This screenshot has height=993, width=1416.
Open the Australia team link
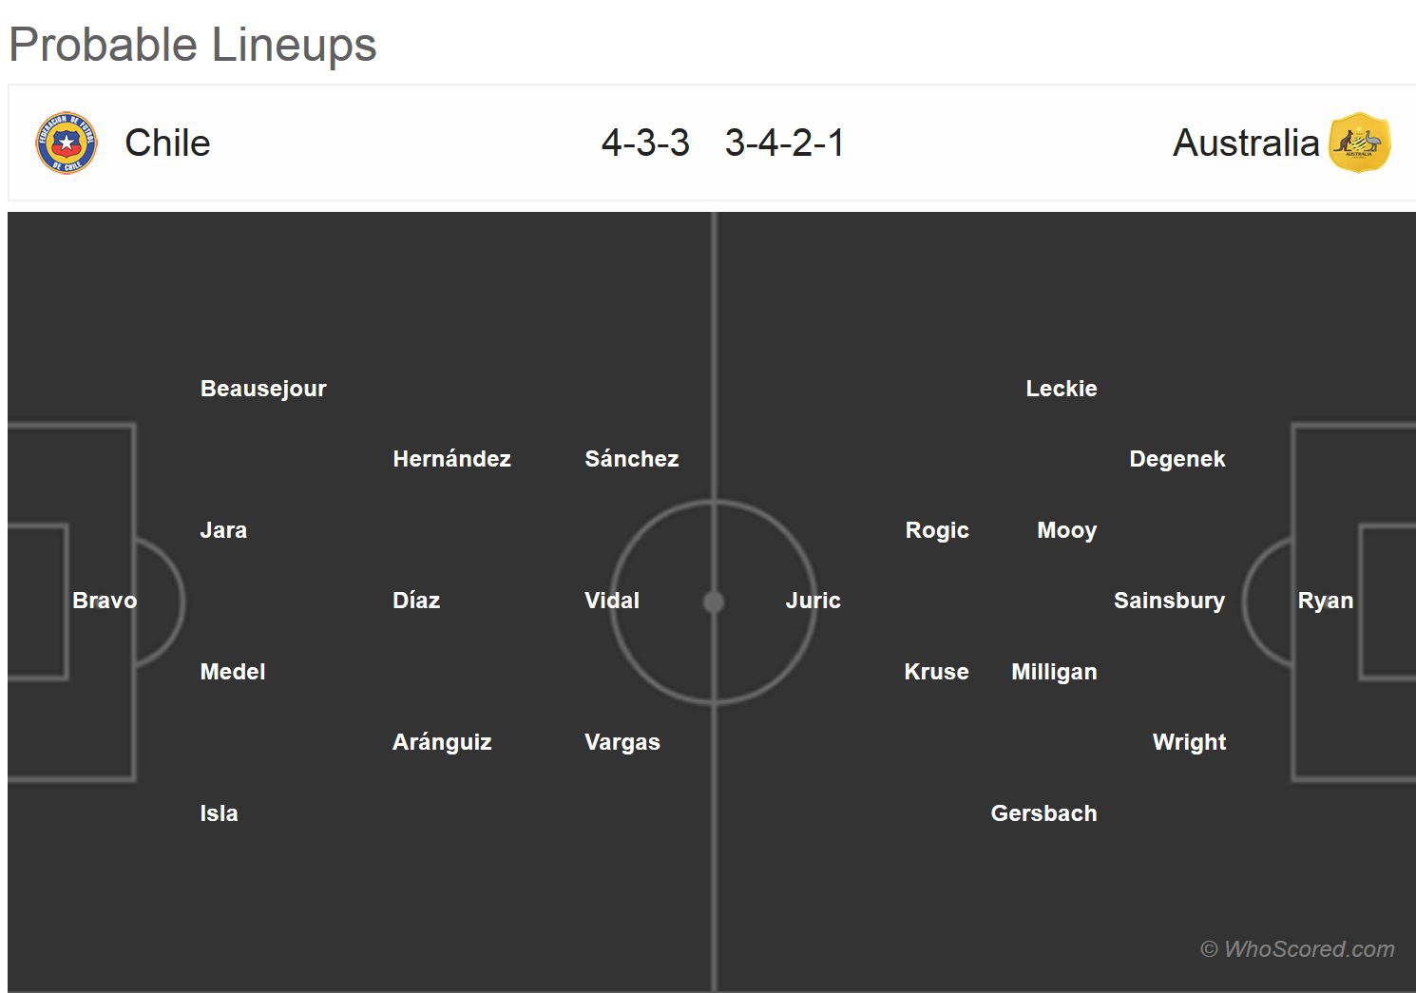coord(1246,143)
